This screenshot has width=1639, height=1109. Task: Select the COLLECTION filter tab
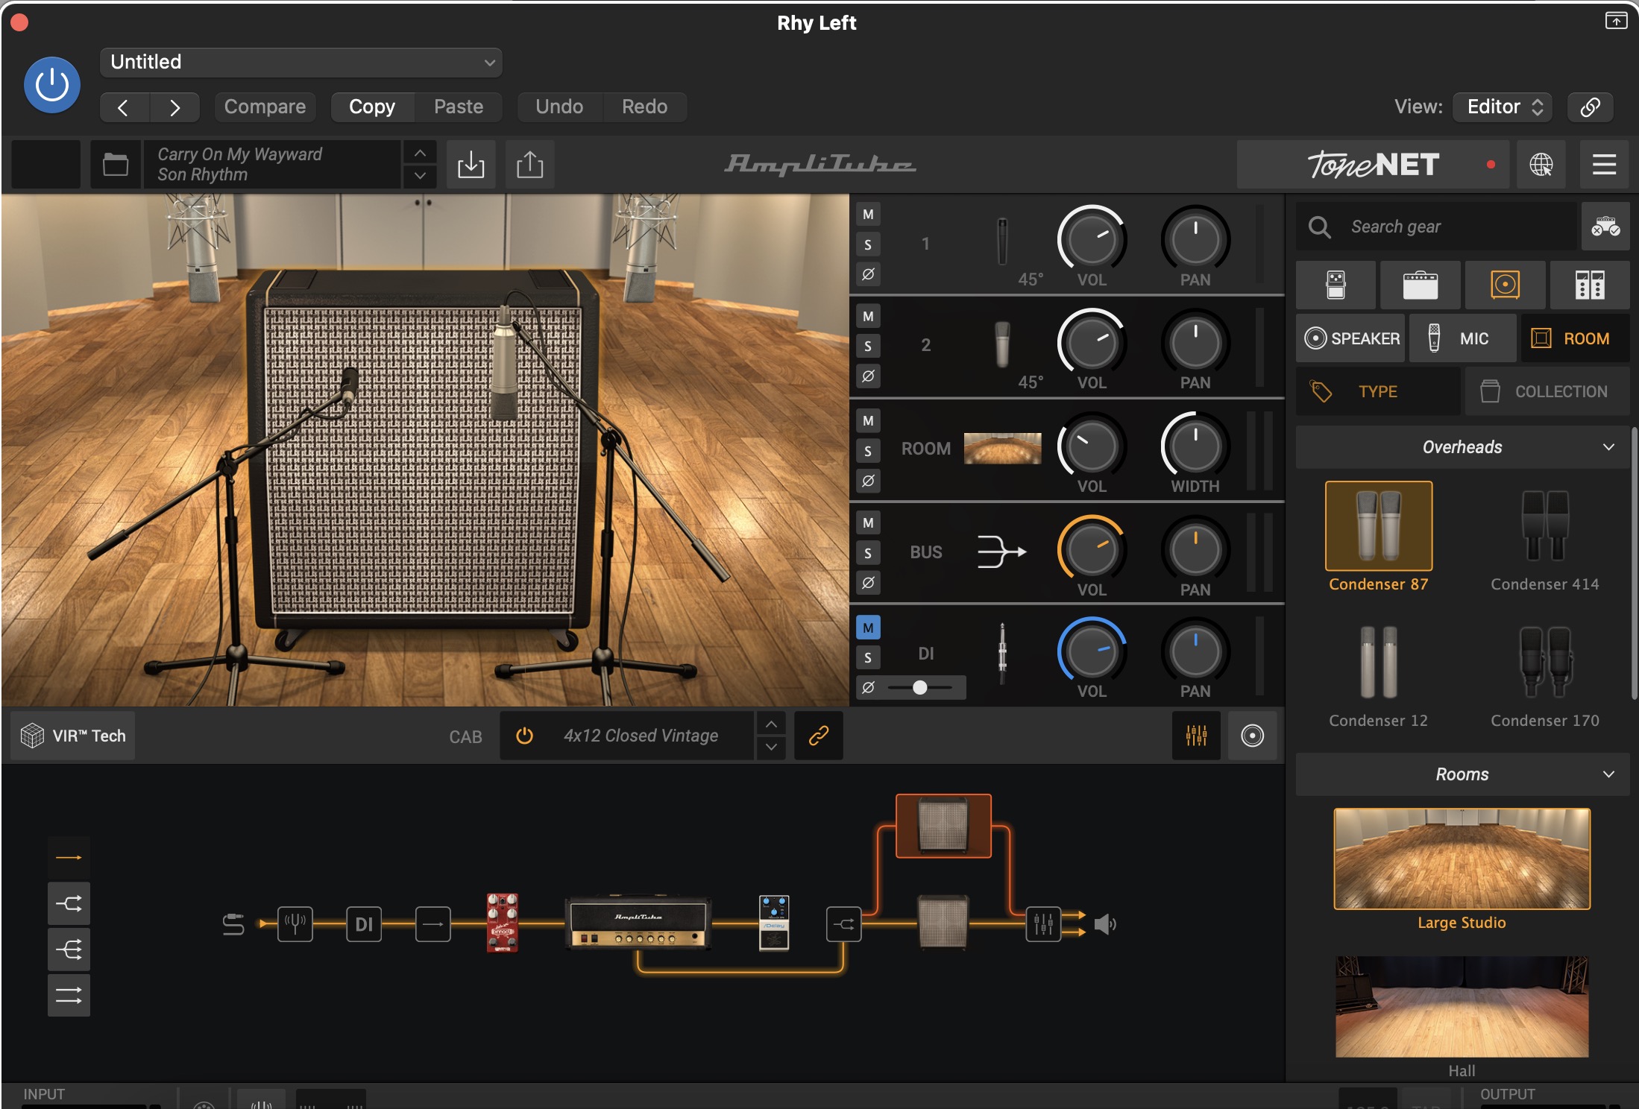[x=1547, y=391]
